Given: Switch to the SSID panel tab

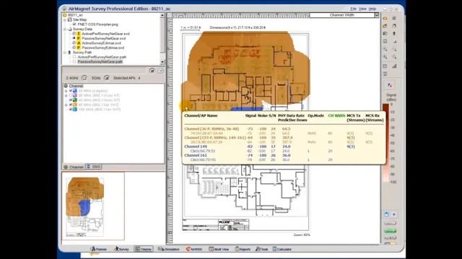Looking at the screenshot, I should click(x=94, y=167).
